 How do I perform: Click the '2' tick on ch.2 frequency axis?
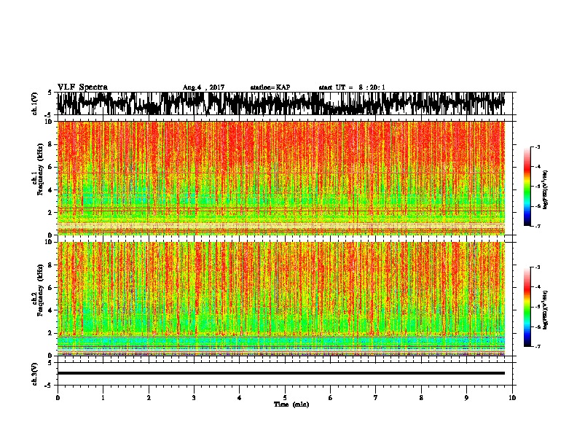(x=51, y=333)
